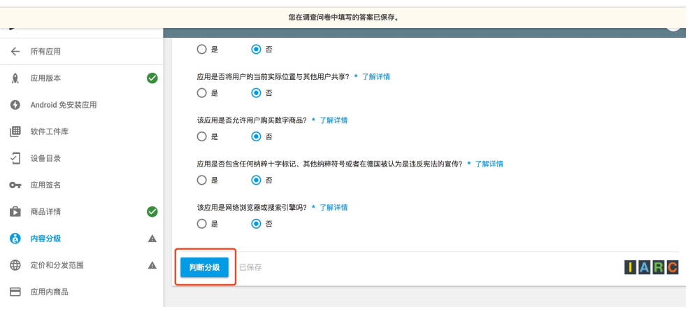Click the rating icon for 内容分级

[15, 239]
